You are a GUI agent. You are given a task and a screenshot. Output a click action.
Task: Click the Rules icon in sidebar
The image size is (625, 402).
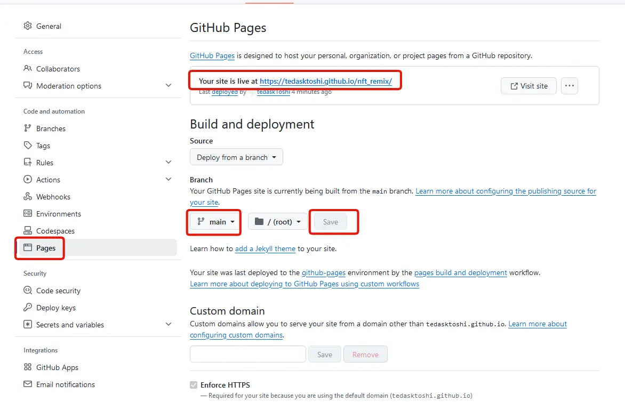28,163
